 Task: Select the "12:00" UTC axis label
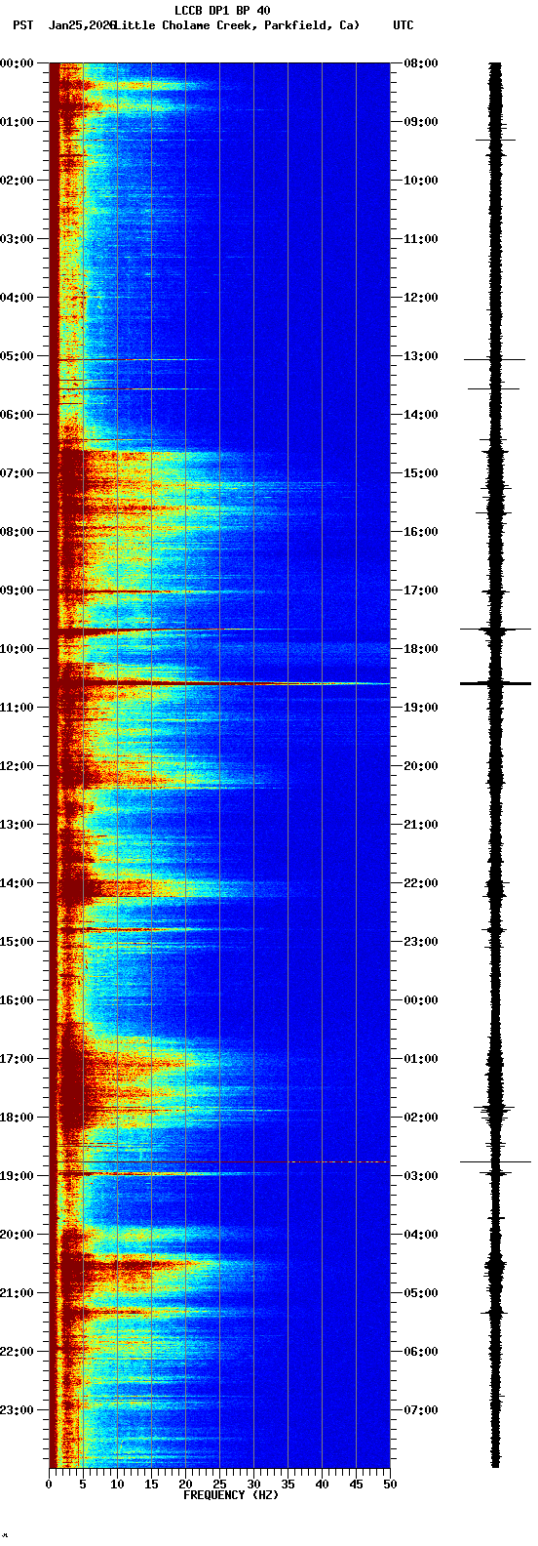coord(421,298)
